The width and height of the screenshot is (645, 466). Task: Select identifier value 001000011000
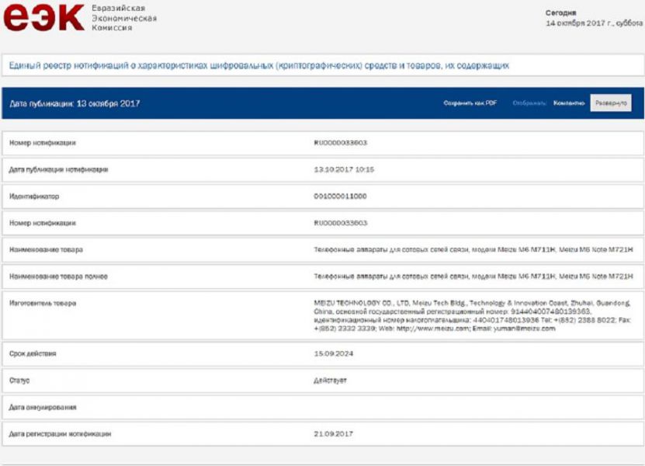click(340, 196)
